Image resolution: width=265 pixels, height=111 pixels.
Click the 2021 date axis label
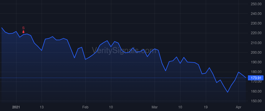(x=16, y=107)
